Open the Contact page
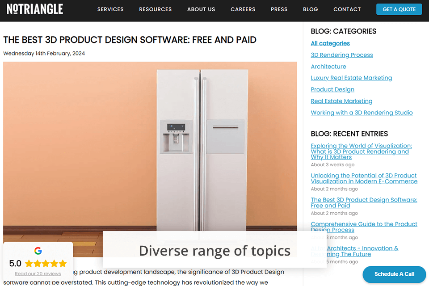 pyautogui.click(x=347, y=9)
